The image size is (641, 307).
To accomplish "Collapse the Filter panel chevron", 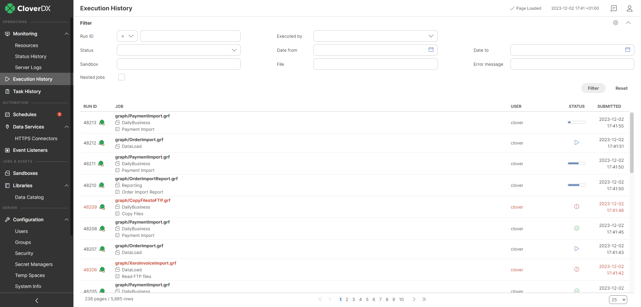I will coord(628,23).
